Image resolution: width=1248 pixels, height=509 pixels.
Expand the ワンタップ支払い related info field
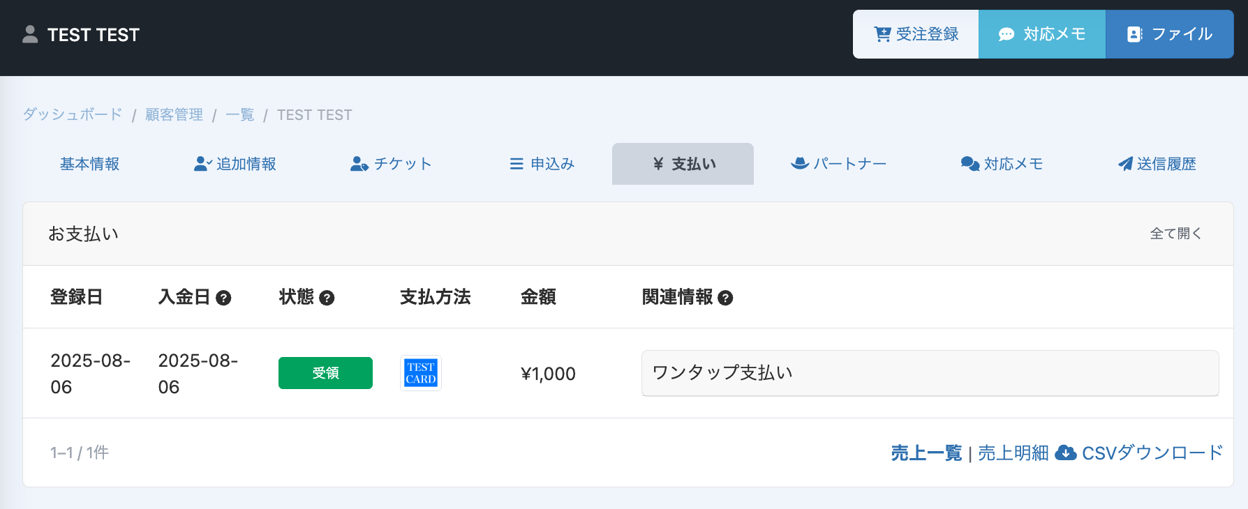[930, 373]
